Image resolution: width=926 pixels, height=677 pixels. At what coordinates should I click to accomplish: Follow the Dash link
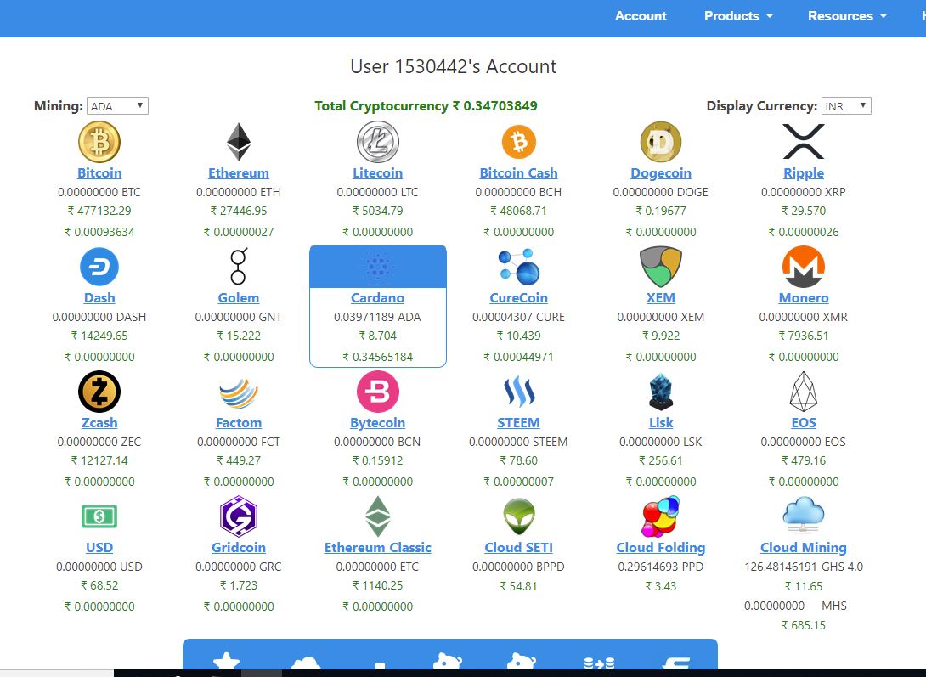click(x=99, y=297)
